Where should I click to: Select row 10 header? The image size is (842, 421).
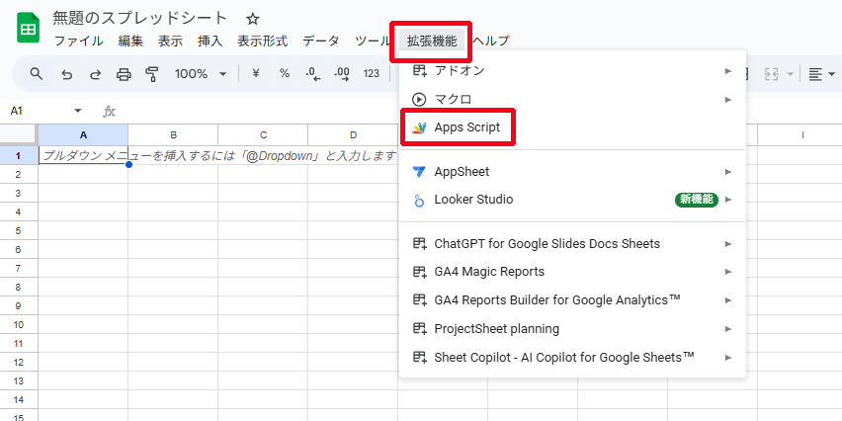pos(19,325)
